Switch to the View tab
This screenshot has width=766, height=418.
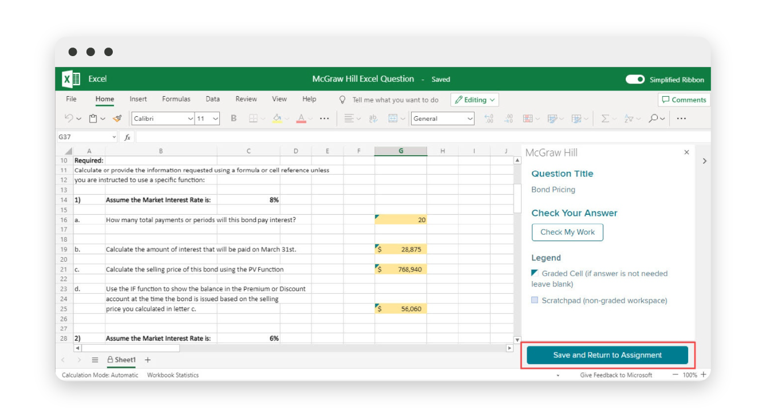279,99
